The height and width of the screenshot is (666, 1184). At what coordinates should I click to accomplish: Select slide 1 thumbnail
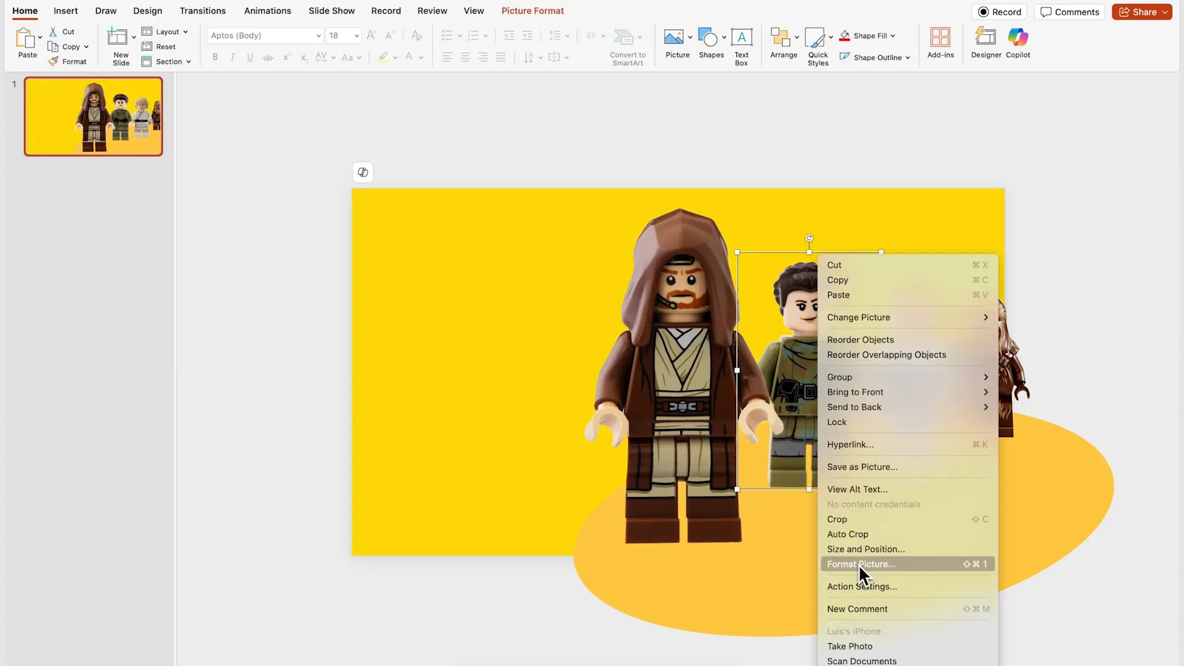[93, 117]
